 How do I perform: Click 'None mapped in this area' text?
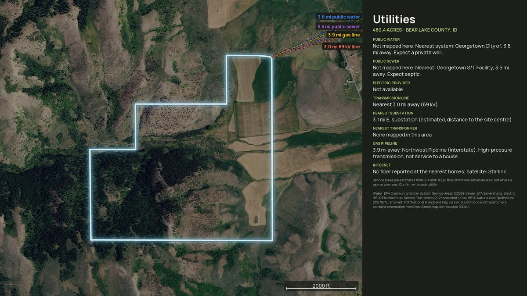point(402,135)
